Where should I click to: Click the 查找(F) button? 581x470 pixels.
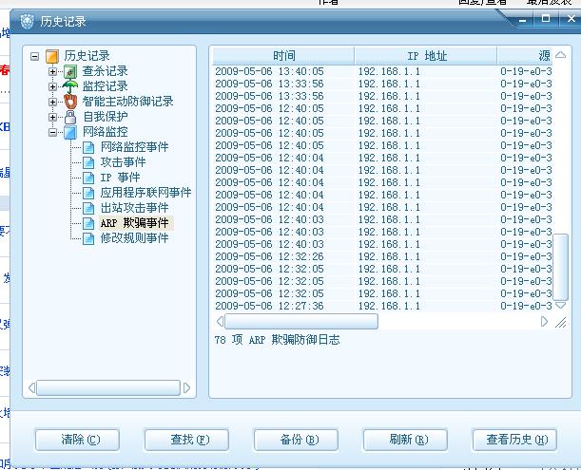pos(186,440)
